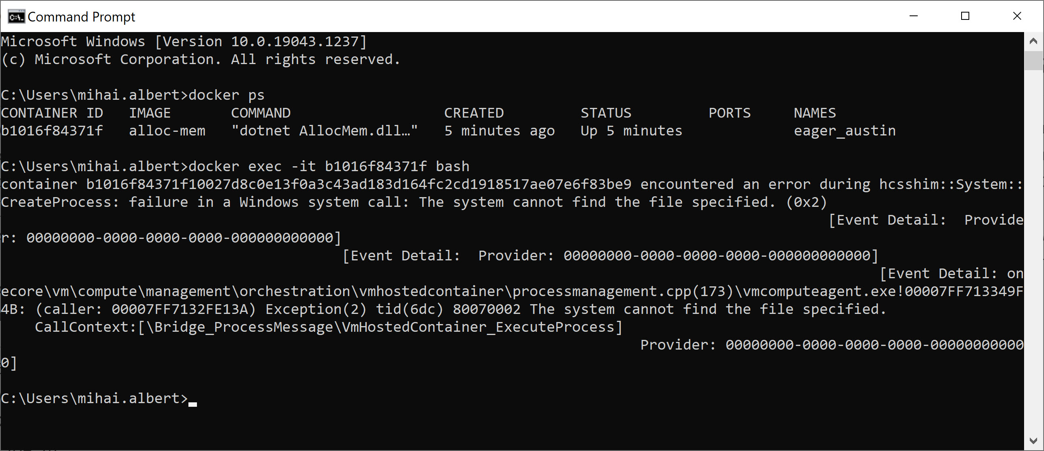
Task: Maximize the Command Prompt window
Action: 965,16
